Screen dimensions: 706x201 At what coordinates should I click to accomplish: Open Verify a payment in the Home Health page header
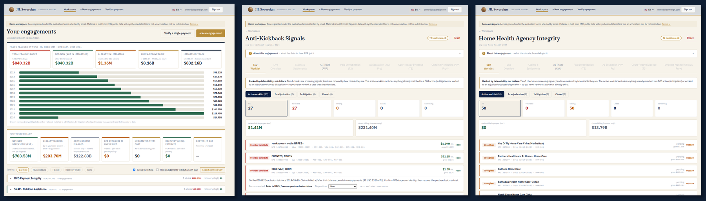(x=587, y=9)
